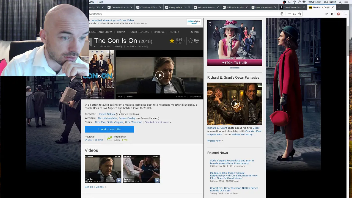The height and width of the screenshot is (198, 352).
Task: Open IMDbPro link in nav bar
Action: coord(159,32)
